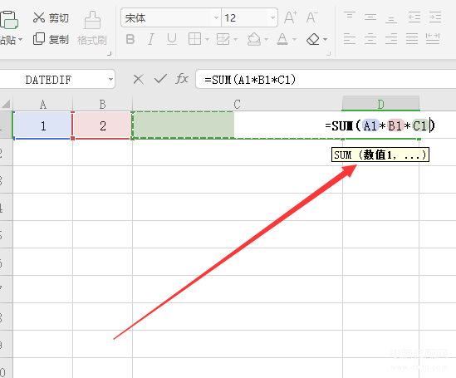Open the font size 12 dropdown
The width and height of the screenshot is (456, 378).
(272, 17)
